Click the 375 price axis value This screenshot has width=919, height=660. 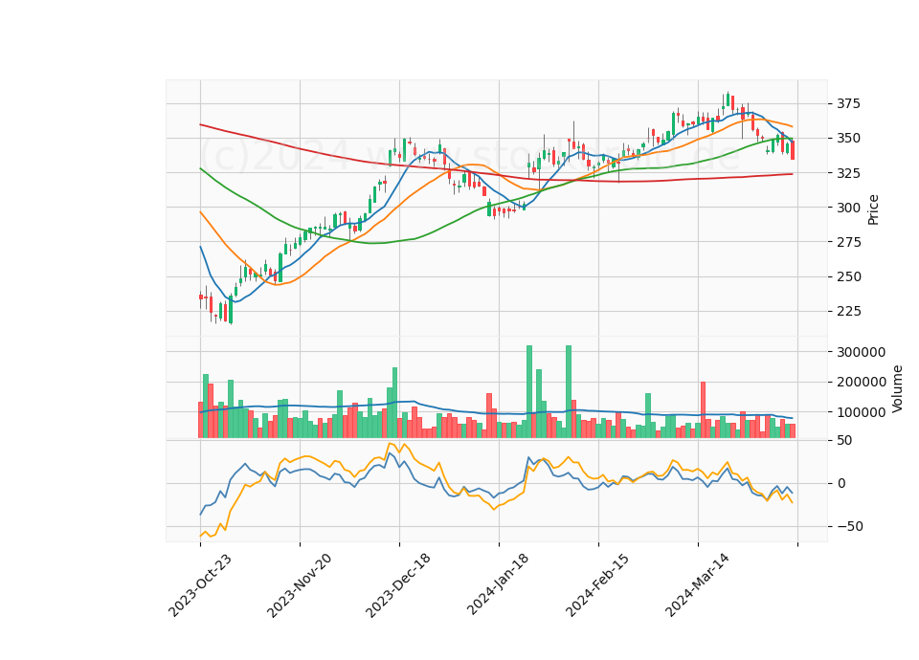(849, 104)
